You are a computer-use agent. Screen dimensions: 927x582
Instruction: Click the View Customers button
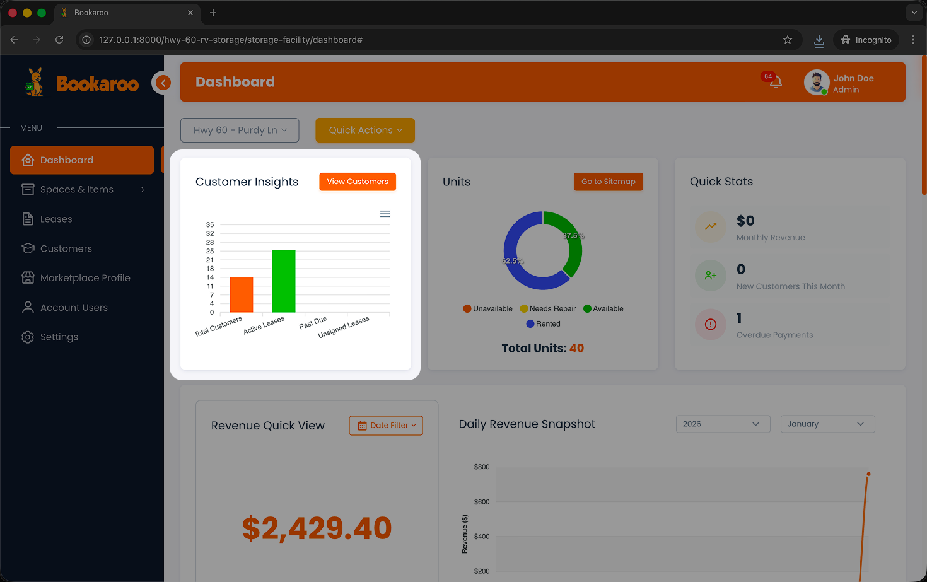click(x=358, y=182)
